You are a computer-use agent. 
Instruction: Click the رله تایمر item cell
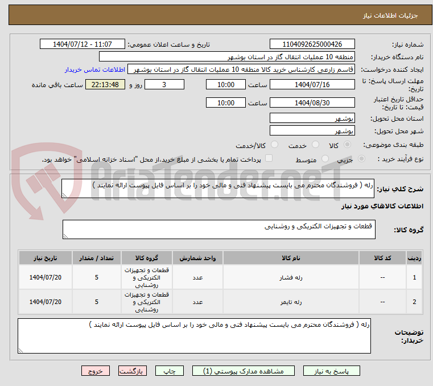[291, 302]
